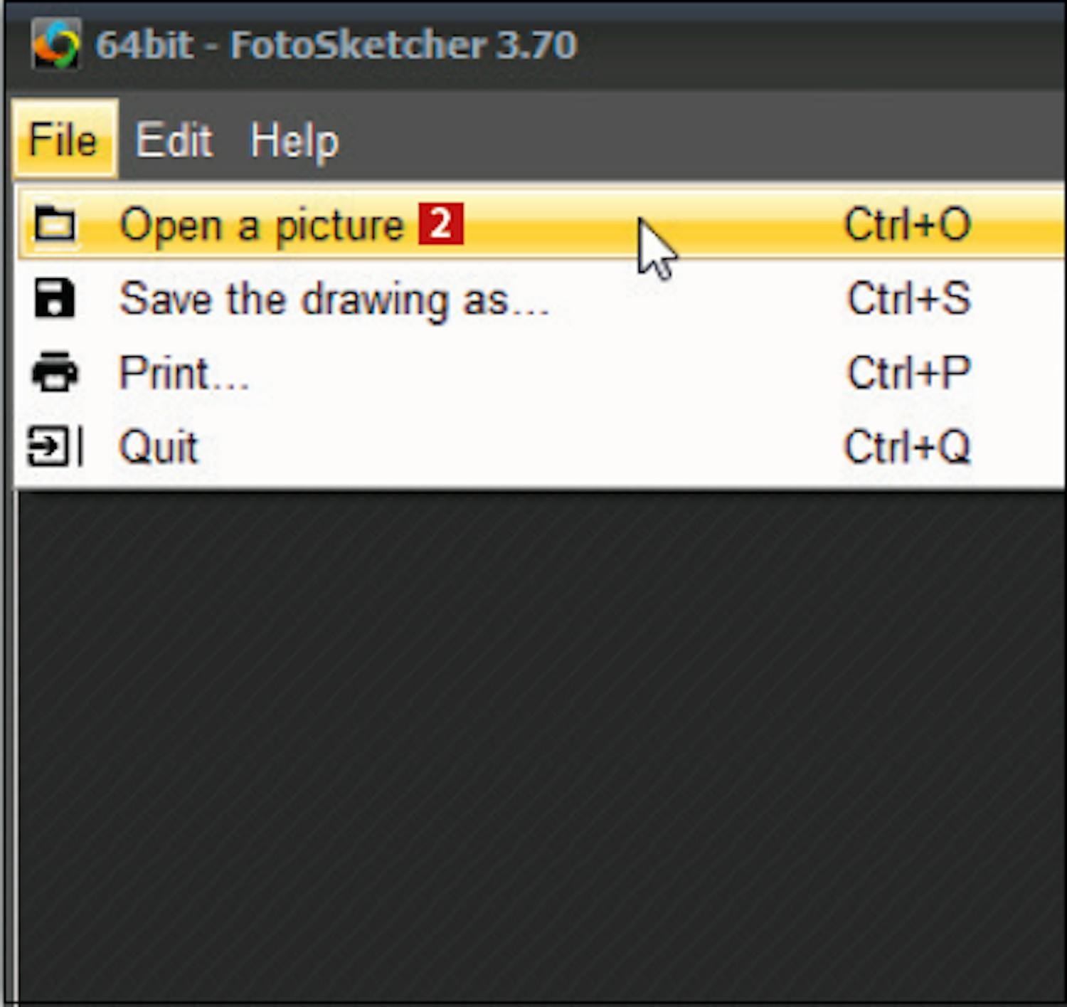
Task: Click the dark empty canvas area
Action: pos(541,747)
